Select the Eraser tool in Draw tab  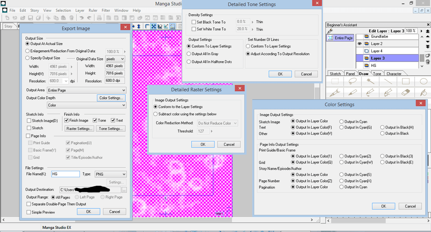[406, 92]
